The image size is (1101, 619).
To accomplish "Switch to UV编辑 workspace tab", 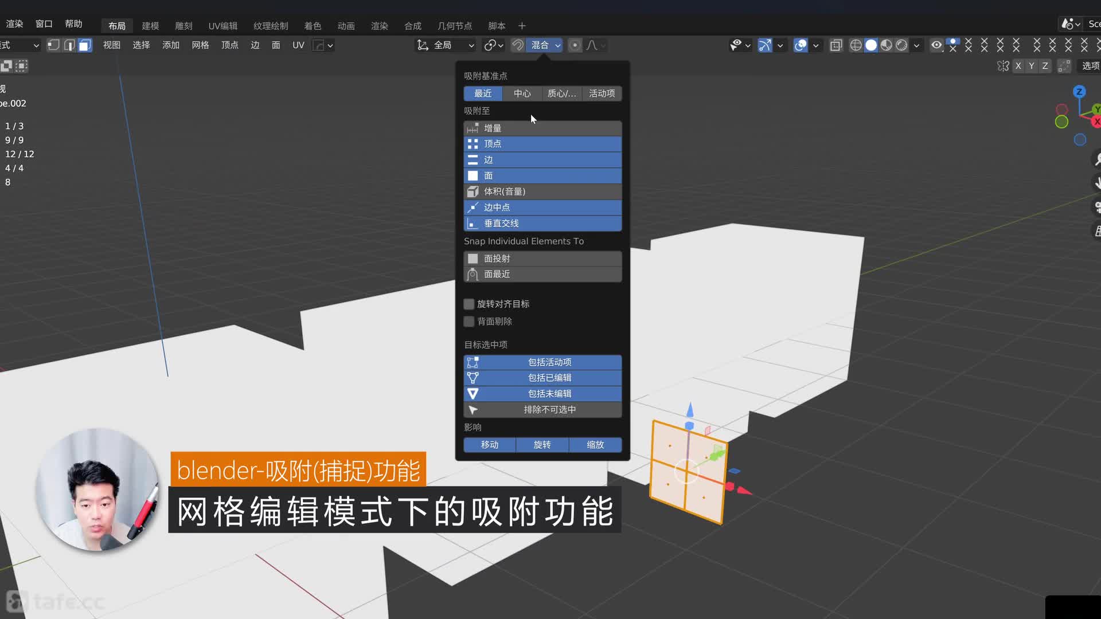I will [222, 26].
